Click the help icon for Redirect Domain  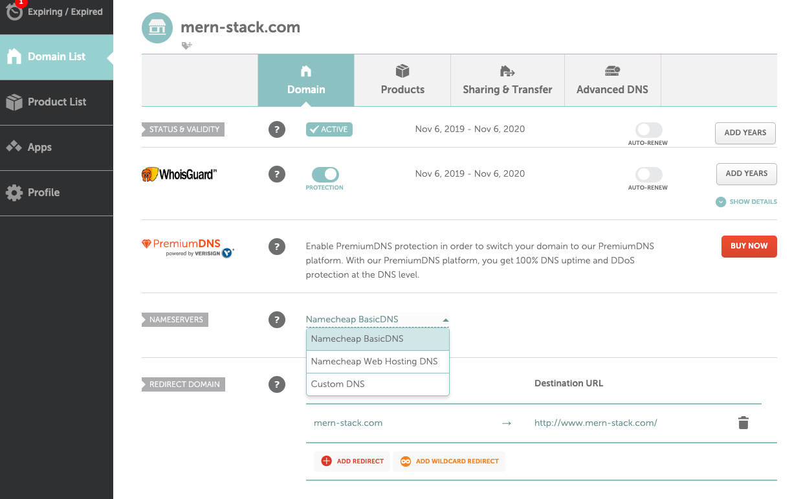(x=277, y=384)
